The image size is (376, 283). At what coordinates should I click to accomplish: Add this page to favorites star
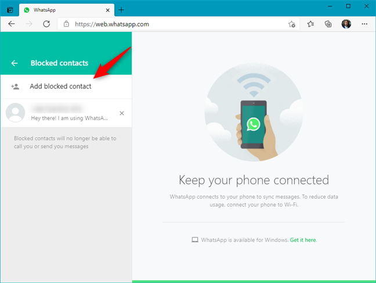[292, 24]
